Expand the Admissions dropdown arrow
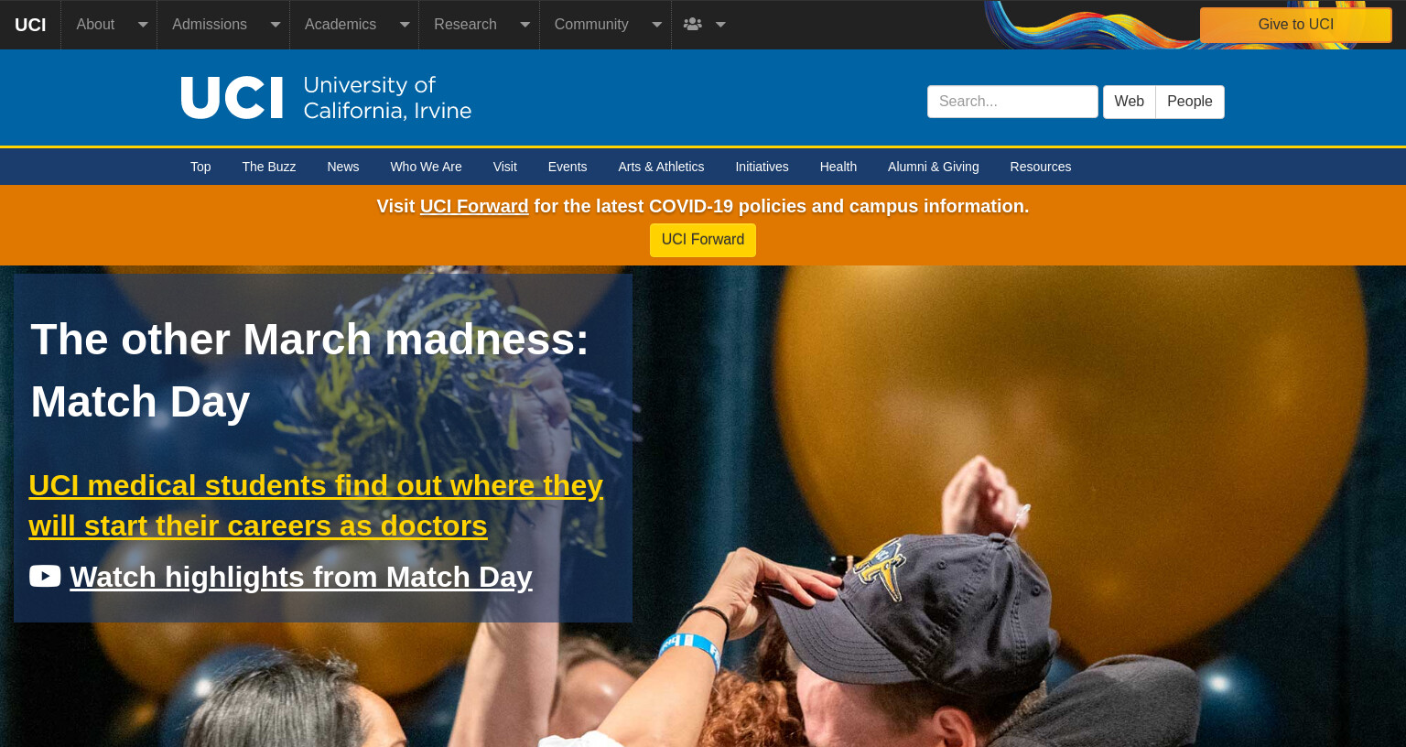Image resolution: width=1406 pixels, height=747 pixels. pyautogui.click(x=275, y=25)
